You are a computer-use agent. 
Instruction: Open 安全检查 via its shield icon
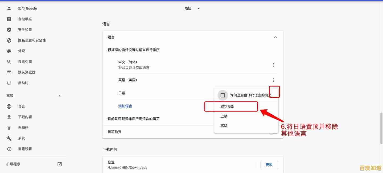click(x=9, y=30)
